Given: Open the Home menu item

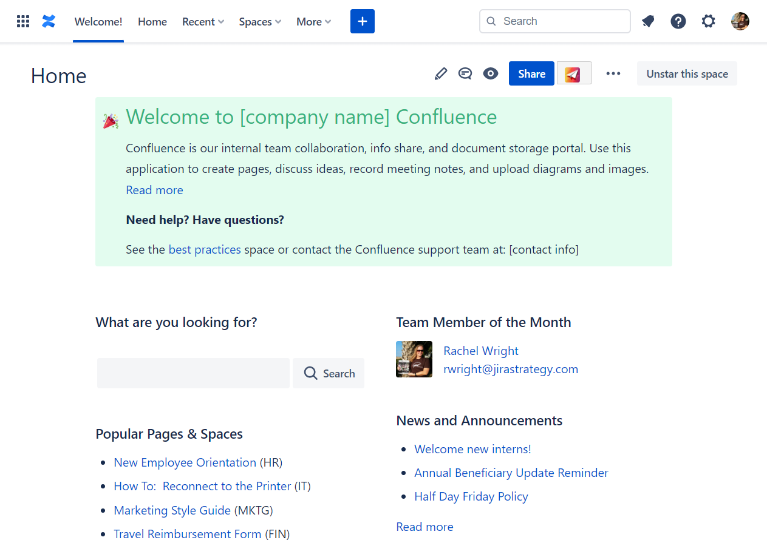Looking at the screenshot, I should (152, 21).
